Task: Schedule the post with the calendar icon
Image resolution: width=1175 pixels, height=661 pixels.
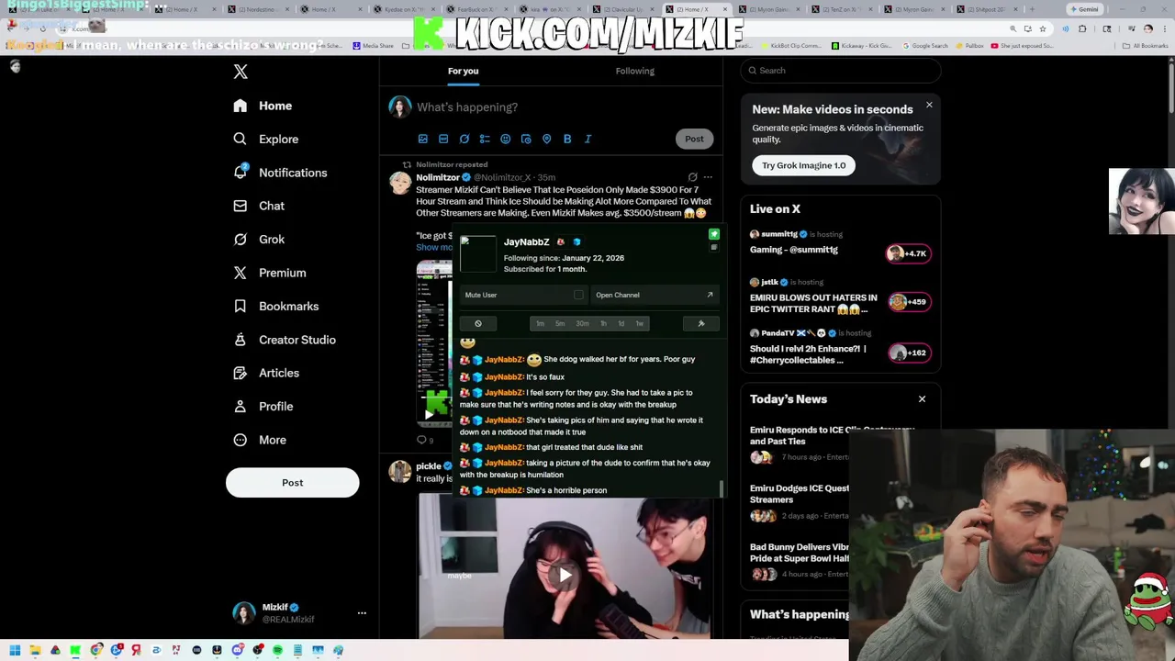Action: pos(526,140)
